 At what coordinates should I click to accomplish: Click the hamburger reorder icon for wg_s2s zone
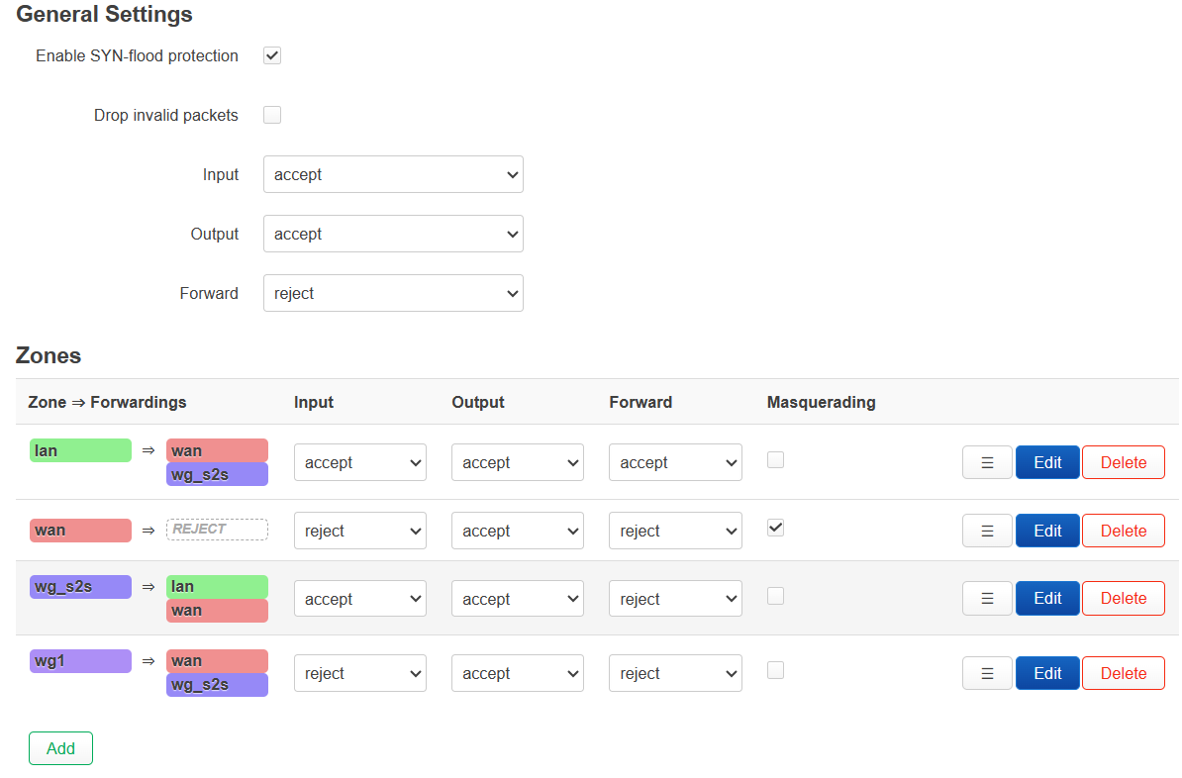click(x=987, y=598)
